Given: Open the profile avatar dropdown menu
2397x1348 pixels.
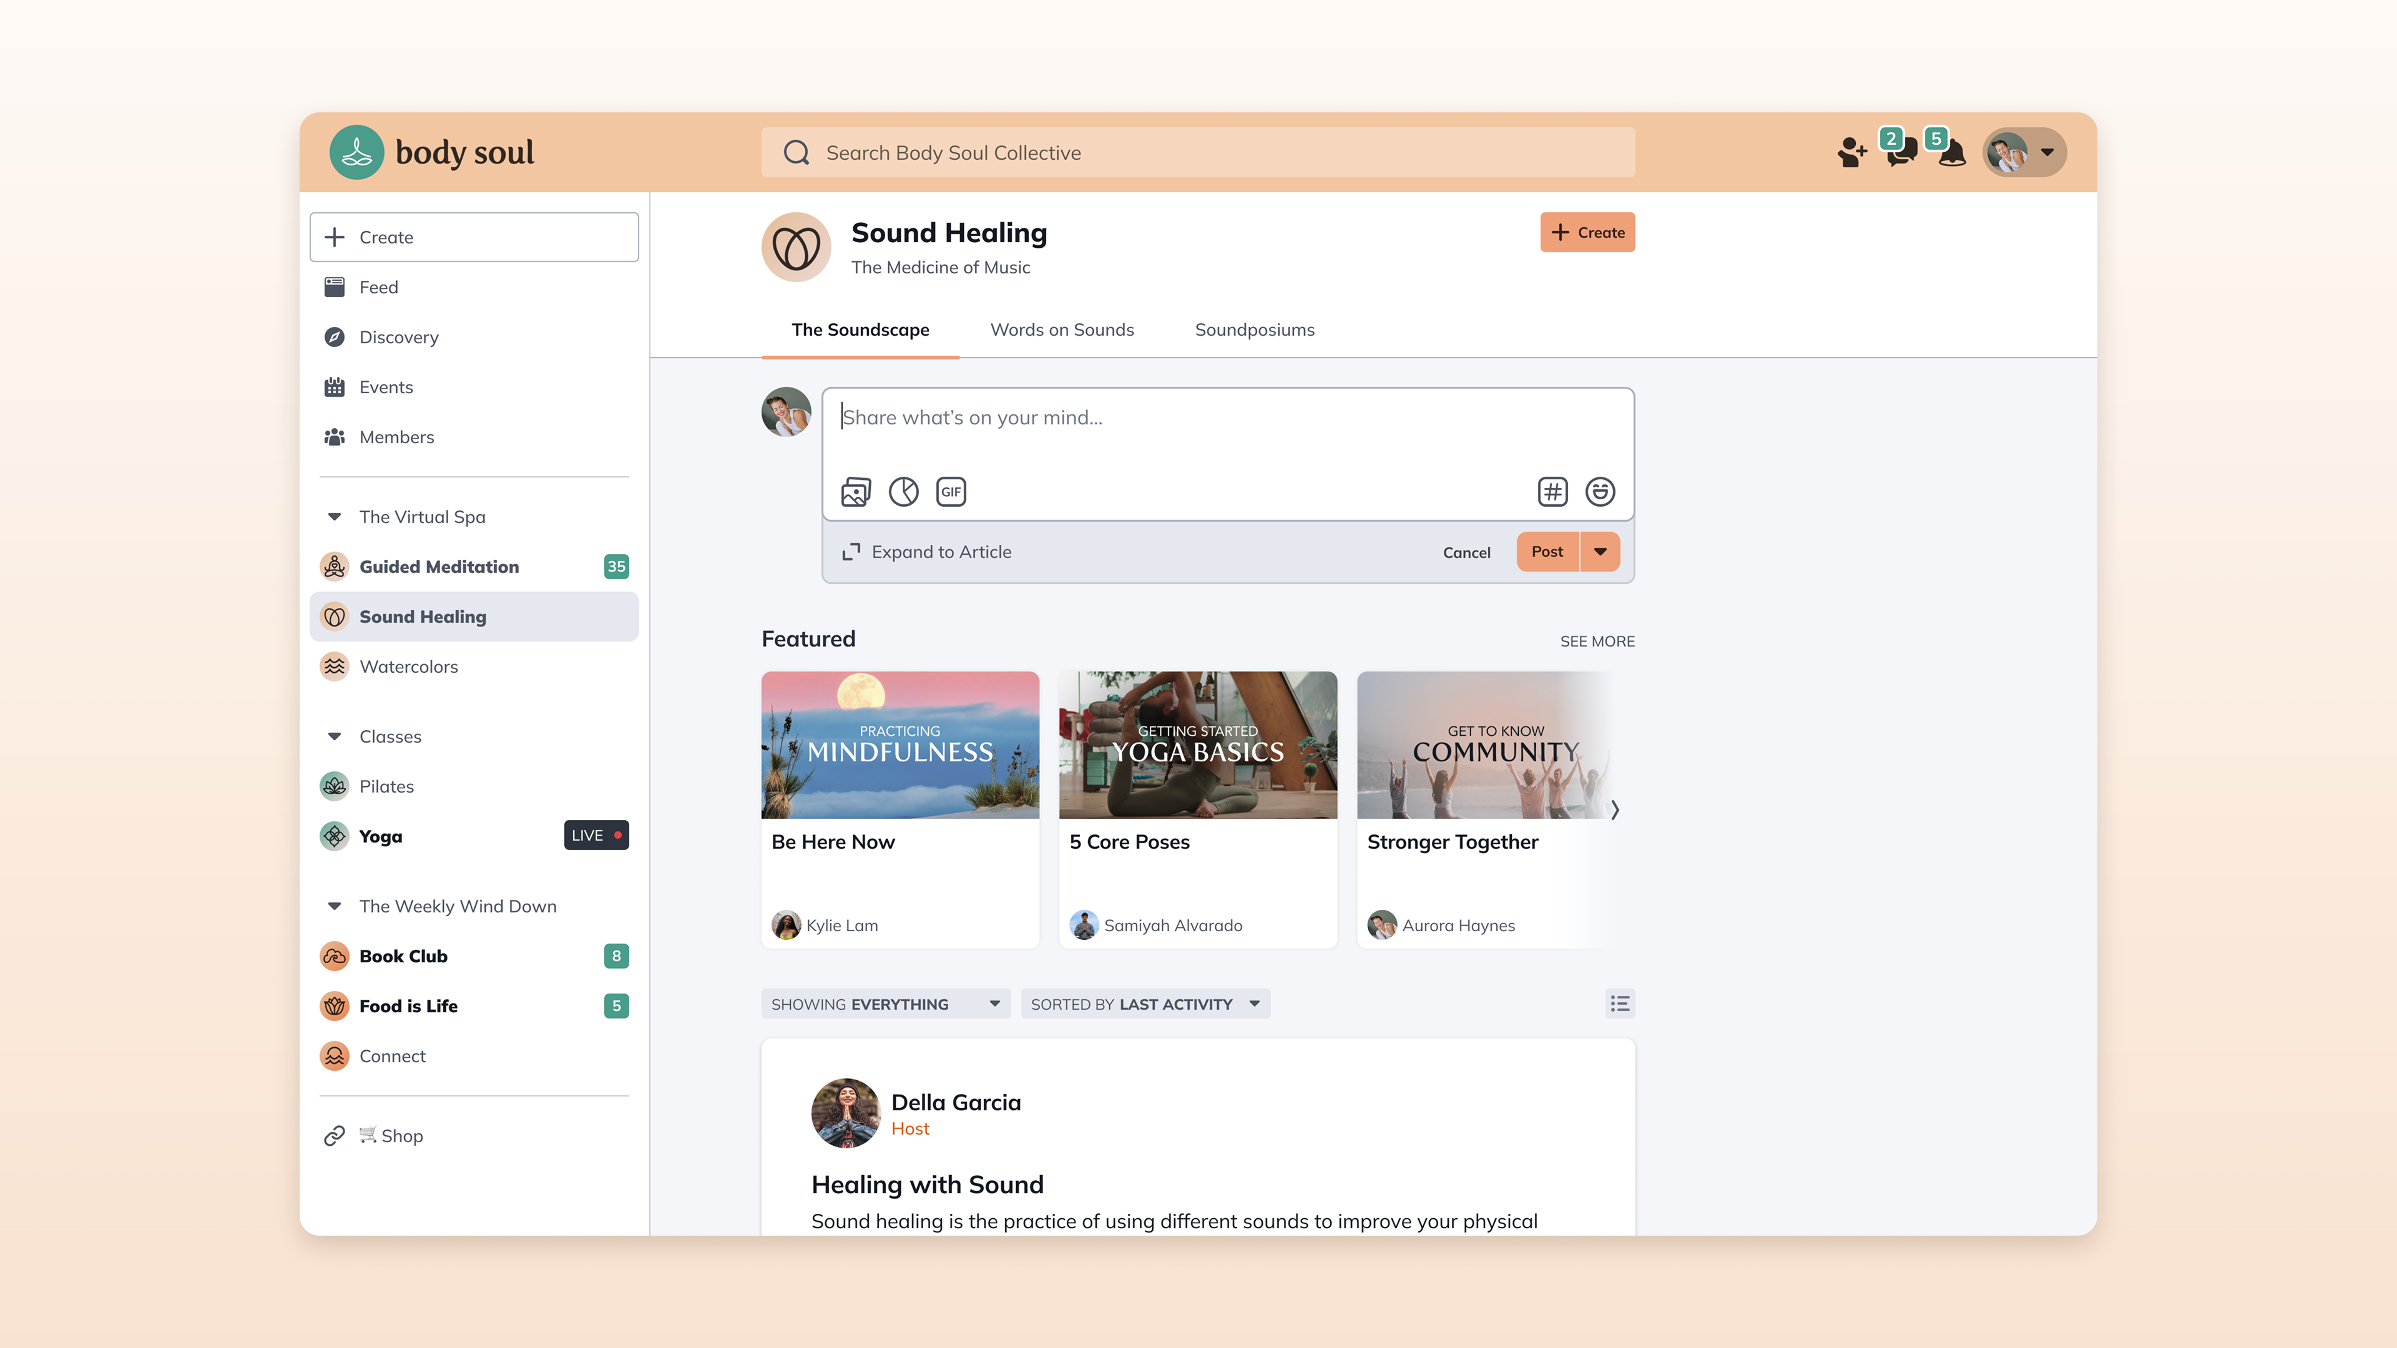Looking at the screenshot, I should 2025,152.
